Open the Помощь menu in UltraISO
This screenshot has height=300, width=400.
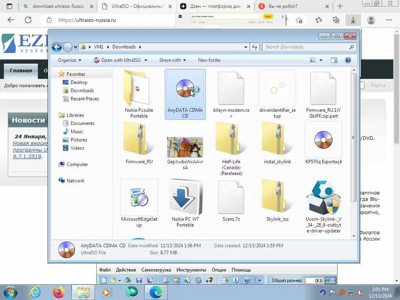pyautogui.click(x=241, y=270)
